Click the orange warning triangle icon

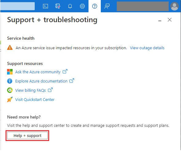(x=10, y=47)
